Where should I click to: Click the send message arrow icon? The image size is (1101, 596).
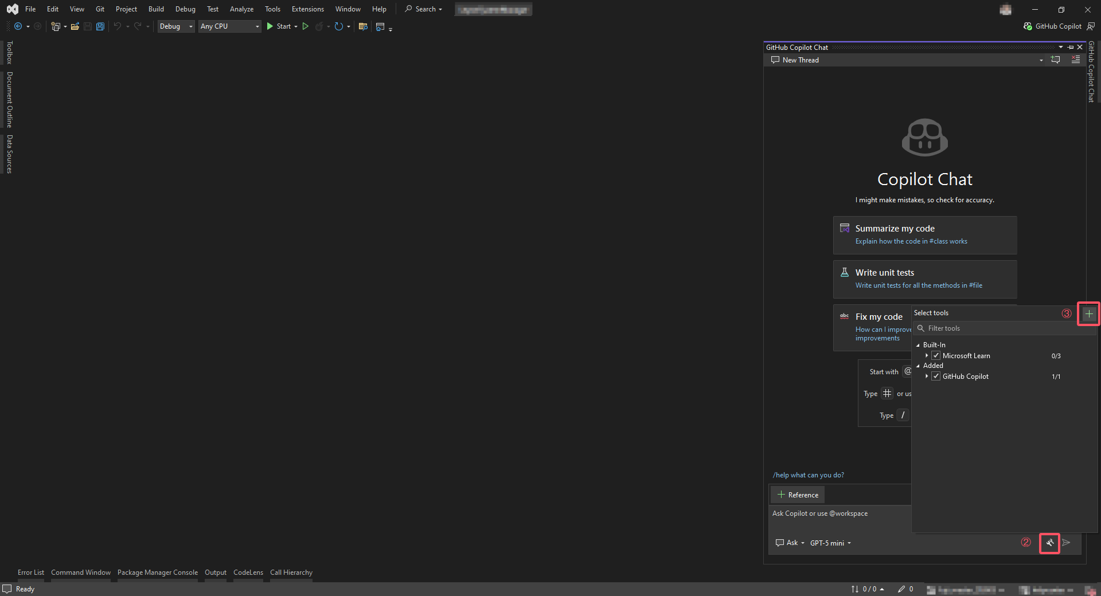(x=1067, y=543)
